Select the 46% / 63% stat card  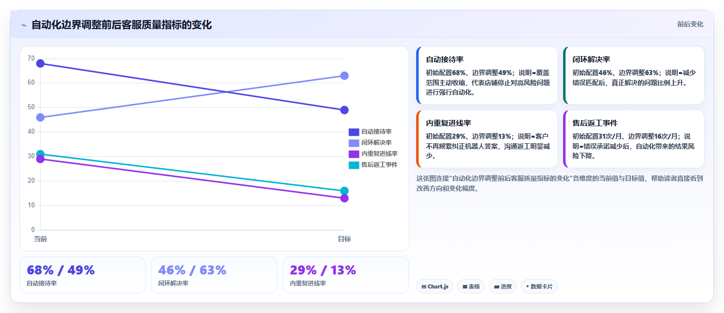[214, 275]
